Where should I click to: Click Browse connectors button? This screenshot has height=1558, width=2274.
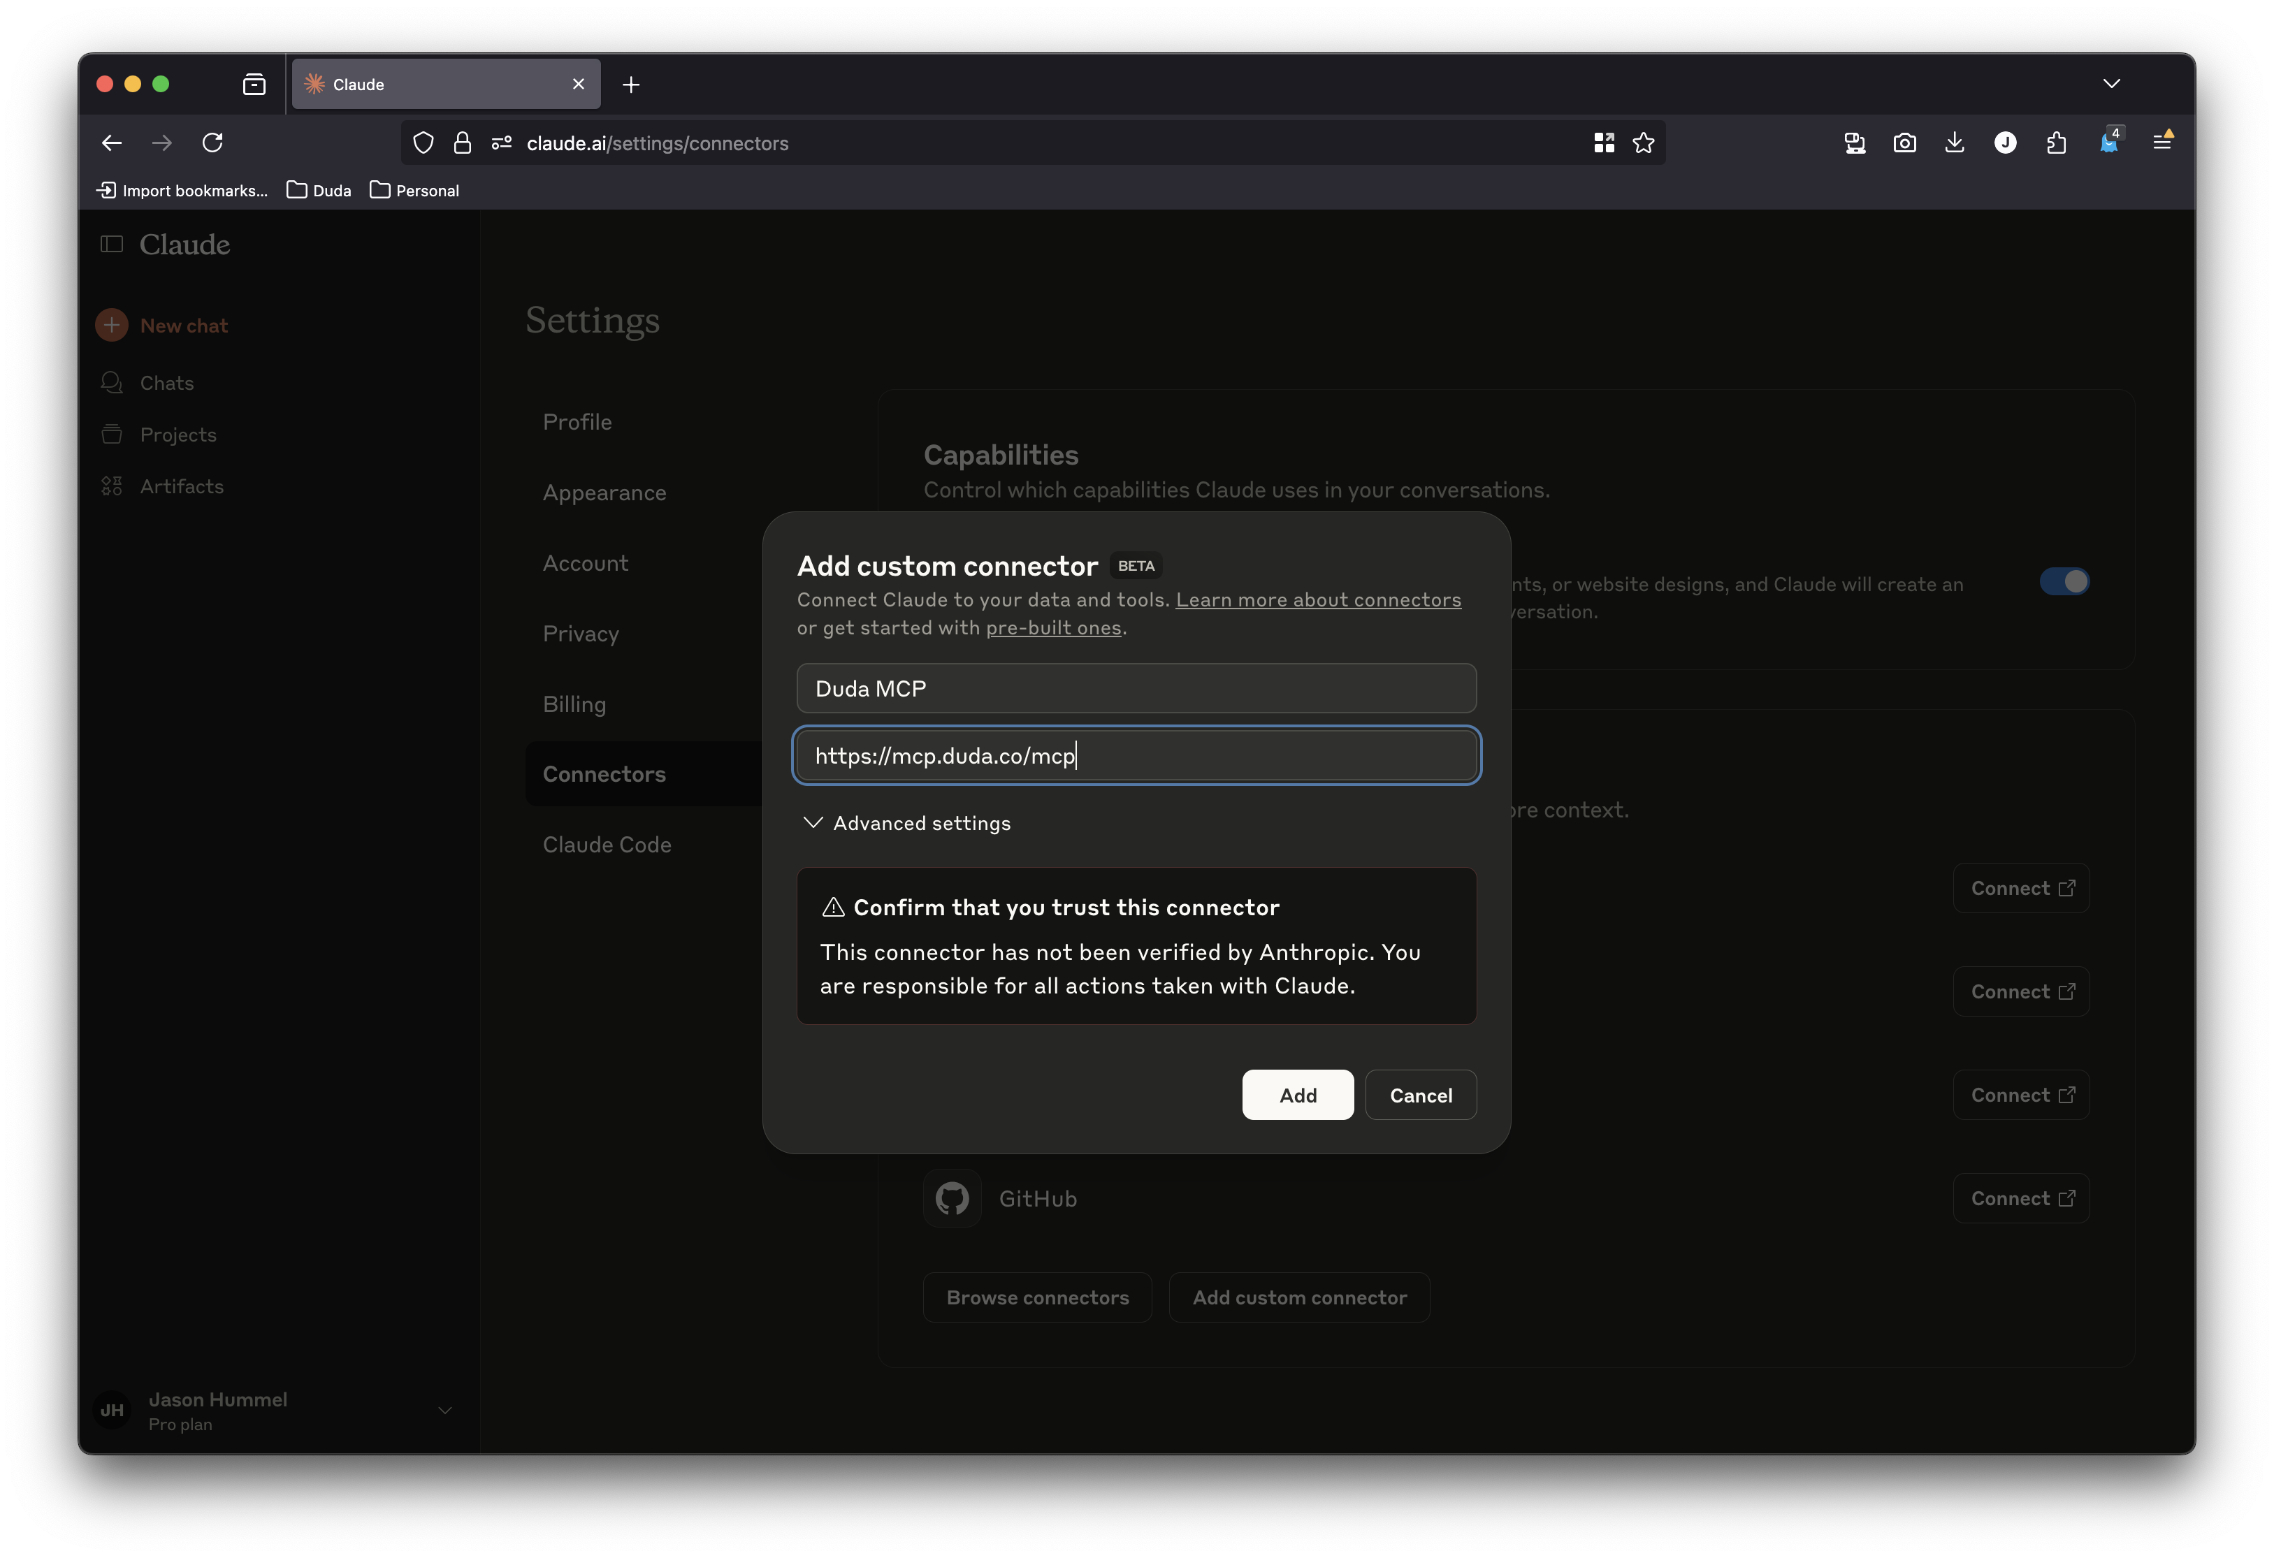(1037, 1297)
